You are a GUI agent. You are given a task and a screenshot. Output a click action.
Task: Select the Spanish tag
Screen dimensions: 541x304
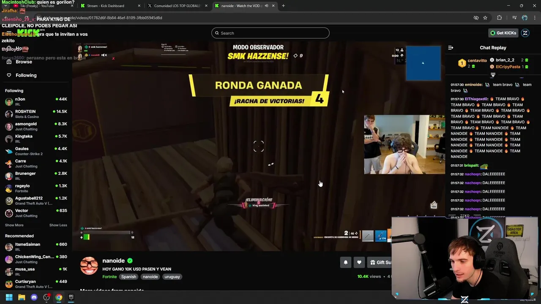tap(128, 277)
